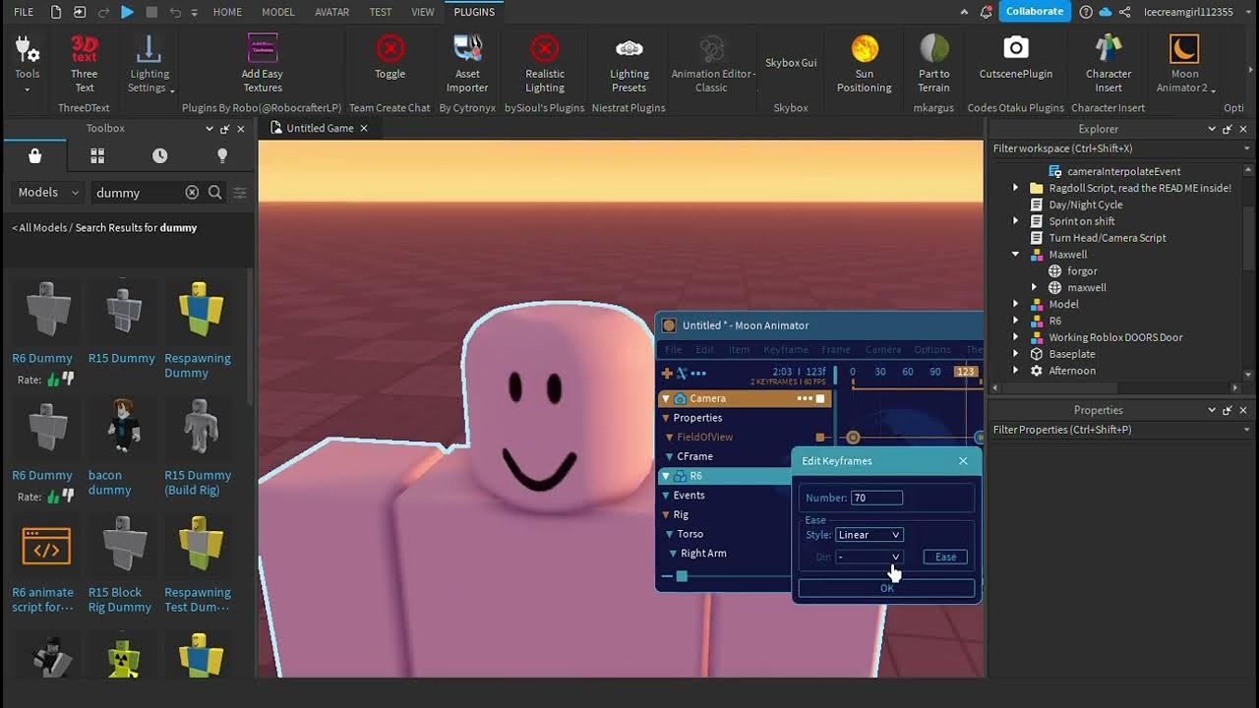Open Realistic Lighting plugin
The image size is (1259, 708).
[545, 63]
